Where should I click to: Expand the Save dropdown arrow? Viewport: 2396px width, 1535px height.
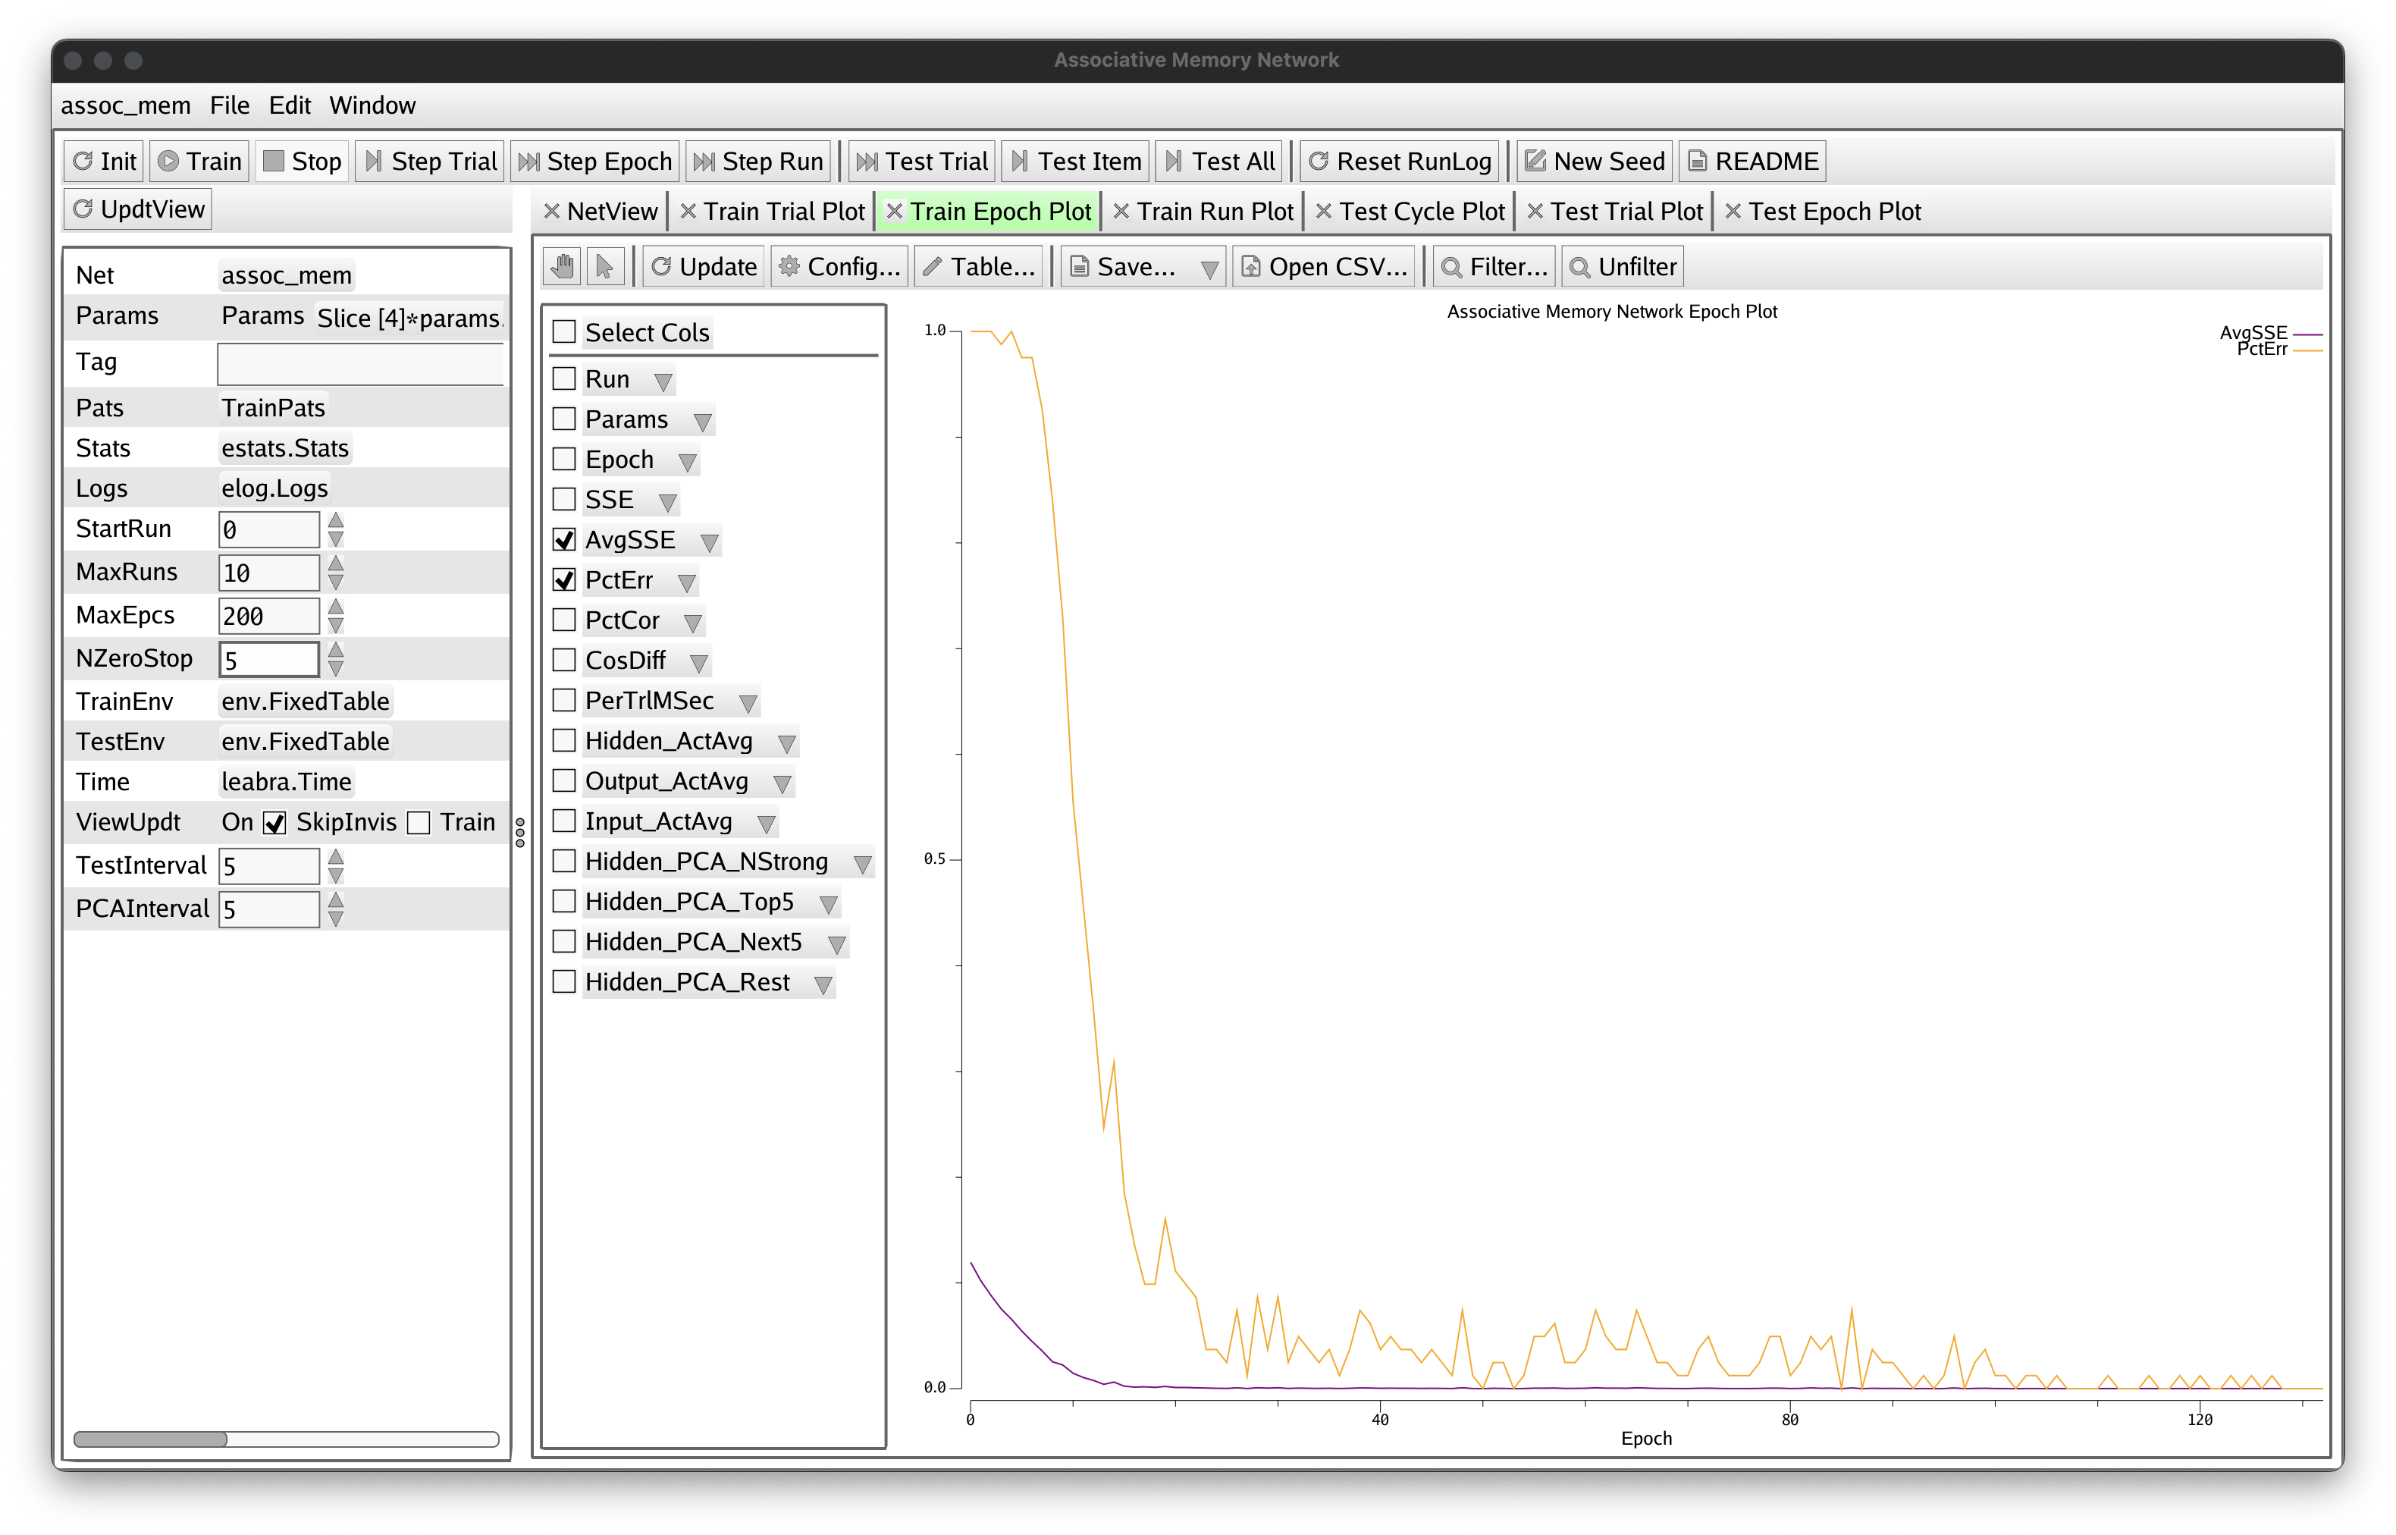click(1209, 268)
